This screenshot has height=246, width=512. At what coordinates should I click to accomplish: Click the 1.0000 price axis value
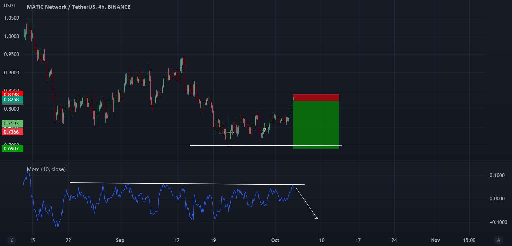coord(12,36)
